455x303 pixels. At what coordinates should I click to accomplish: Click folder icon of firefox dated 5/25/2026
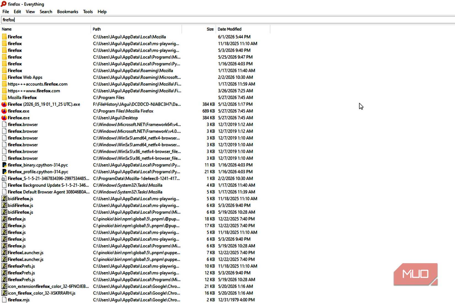4,57
